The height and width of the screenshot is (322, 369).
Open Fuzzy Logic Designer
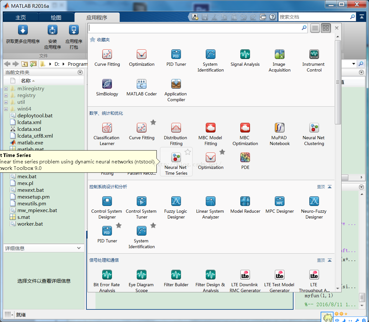pos(176,208)
